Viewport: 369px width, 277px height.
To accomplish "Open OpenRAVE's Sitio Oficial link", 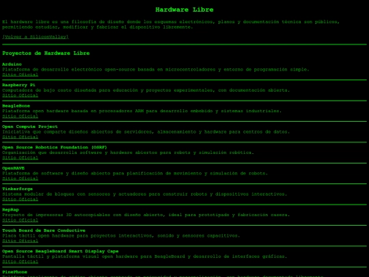I will click(20, 179).
